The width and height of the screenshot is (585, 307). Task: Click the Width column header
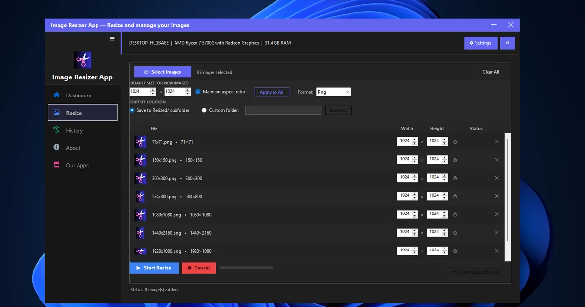[x=407, y=129]
